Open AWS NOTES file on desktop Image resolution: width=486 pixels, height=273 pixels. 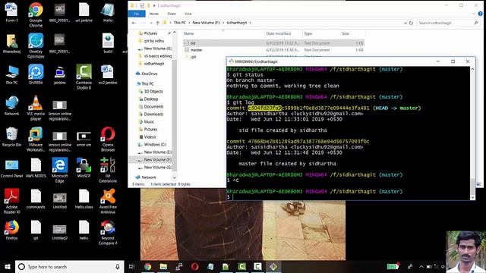click(x=36, y=168)
